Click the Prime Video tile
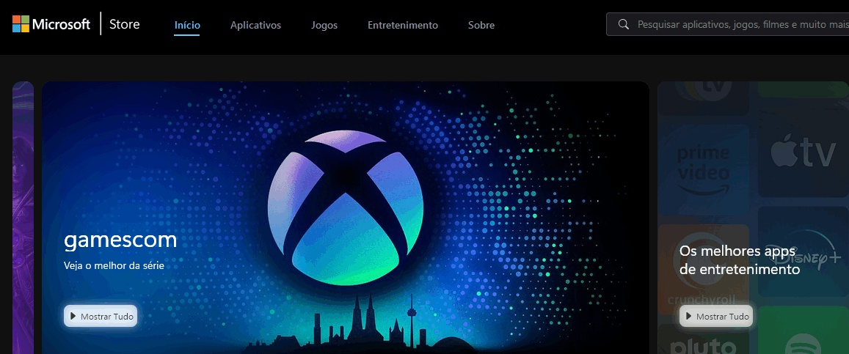Screen dimensions: 849x354 pos(704,169)
